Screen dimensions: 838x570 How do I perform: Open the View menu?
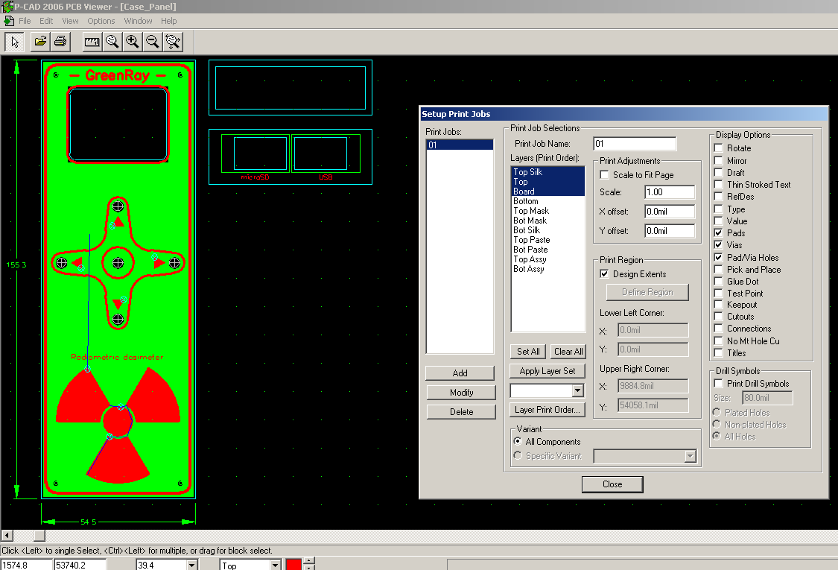coord(70,21)
